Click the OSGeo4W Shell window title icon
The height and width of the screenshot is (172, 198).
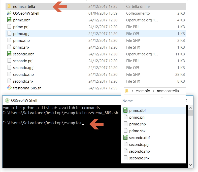point(7,100)
